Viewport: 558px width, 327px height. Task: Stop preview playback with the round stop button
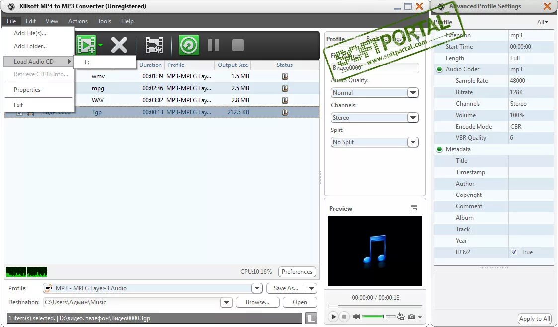[x=344, y=316]
